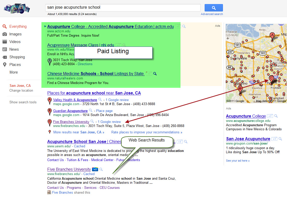
Task: Click the News newspaper icon
Action: 5,49
